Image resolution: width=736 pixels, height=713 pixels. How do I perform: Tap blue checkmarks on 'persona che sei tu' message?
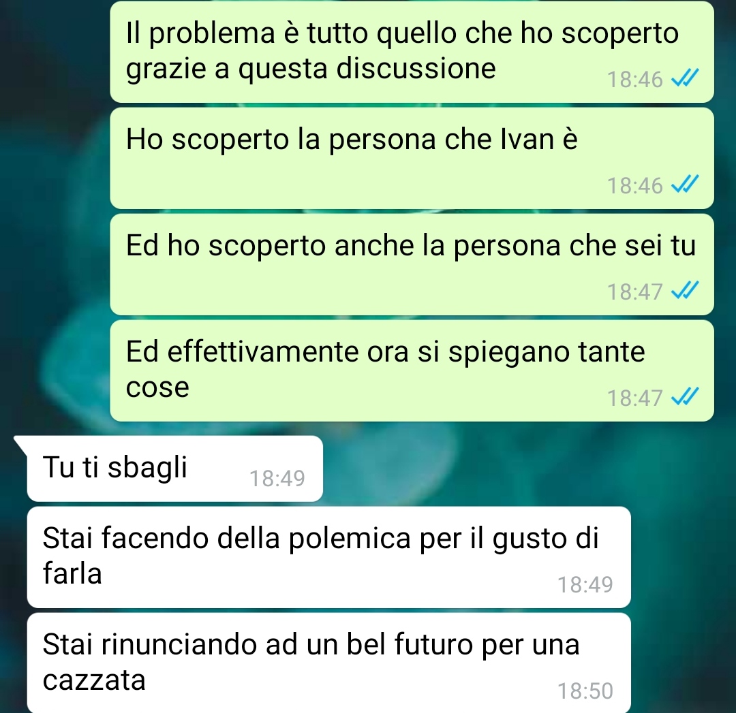click(x=685, y=291)
